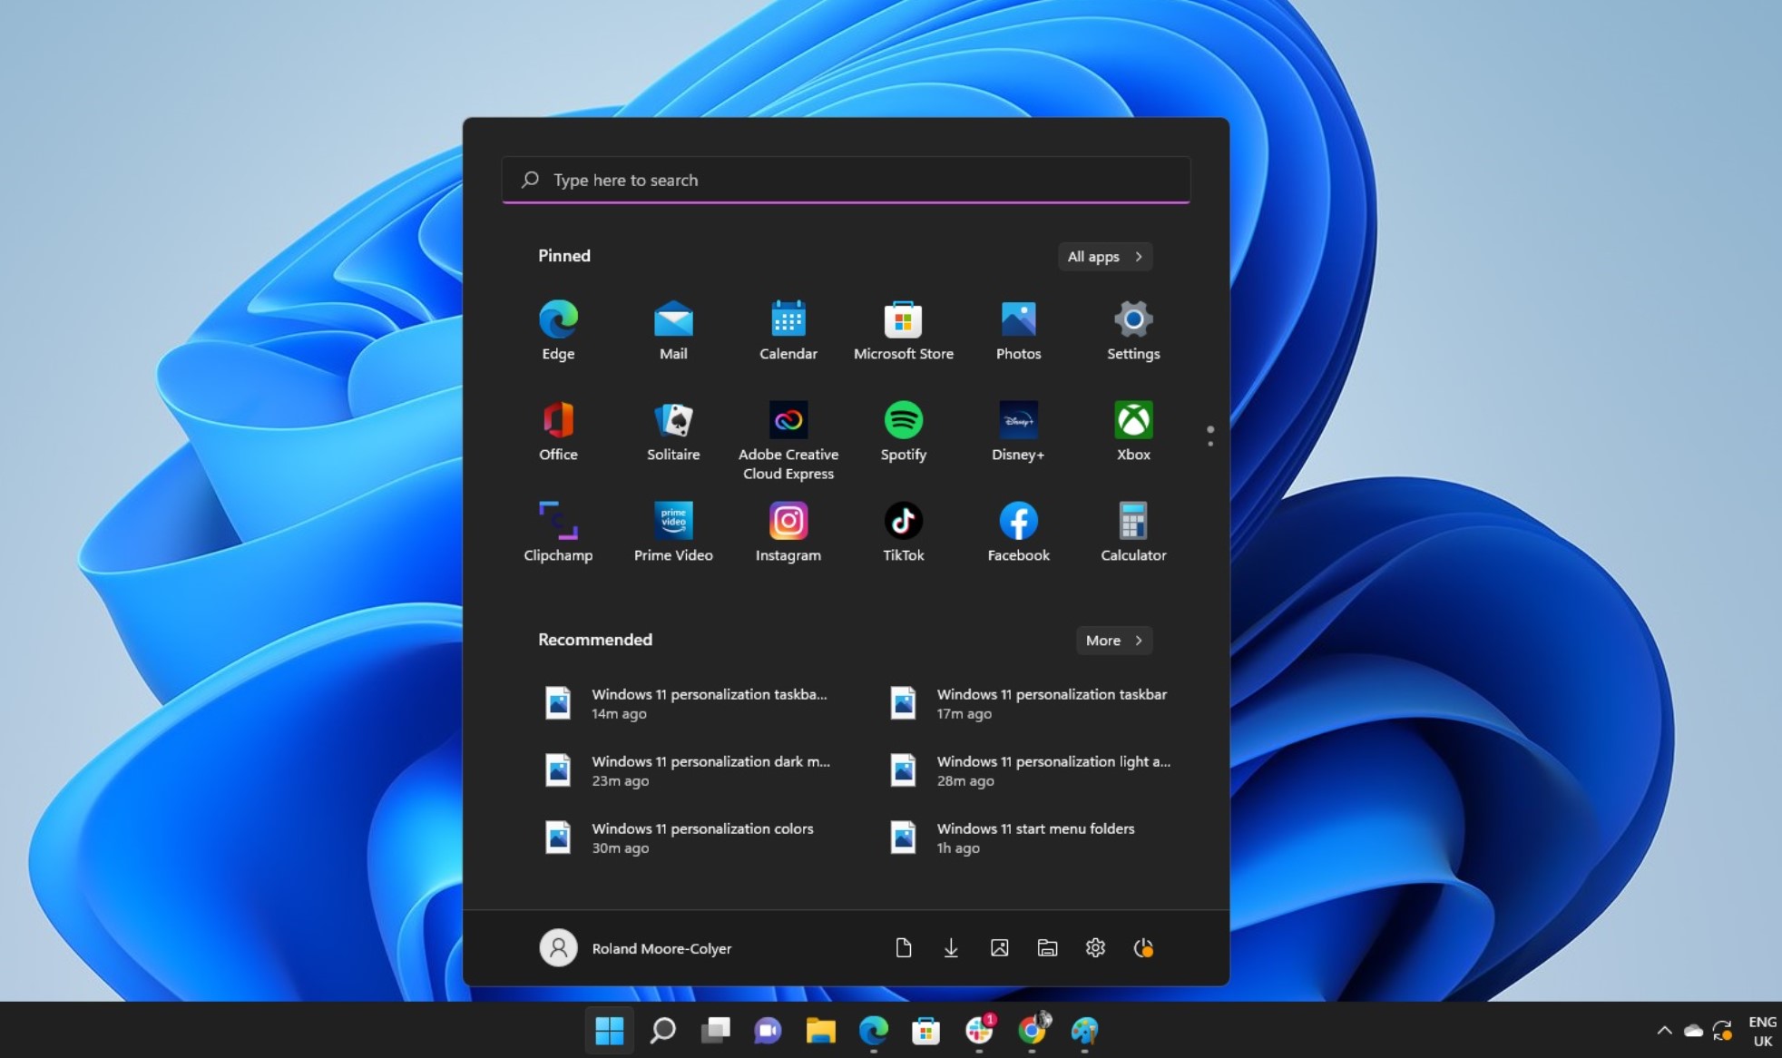The height and width of the screenshot is (1058, 1782).
Task: Launch the Clipchamp video editor
Action: 557,520
